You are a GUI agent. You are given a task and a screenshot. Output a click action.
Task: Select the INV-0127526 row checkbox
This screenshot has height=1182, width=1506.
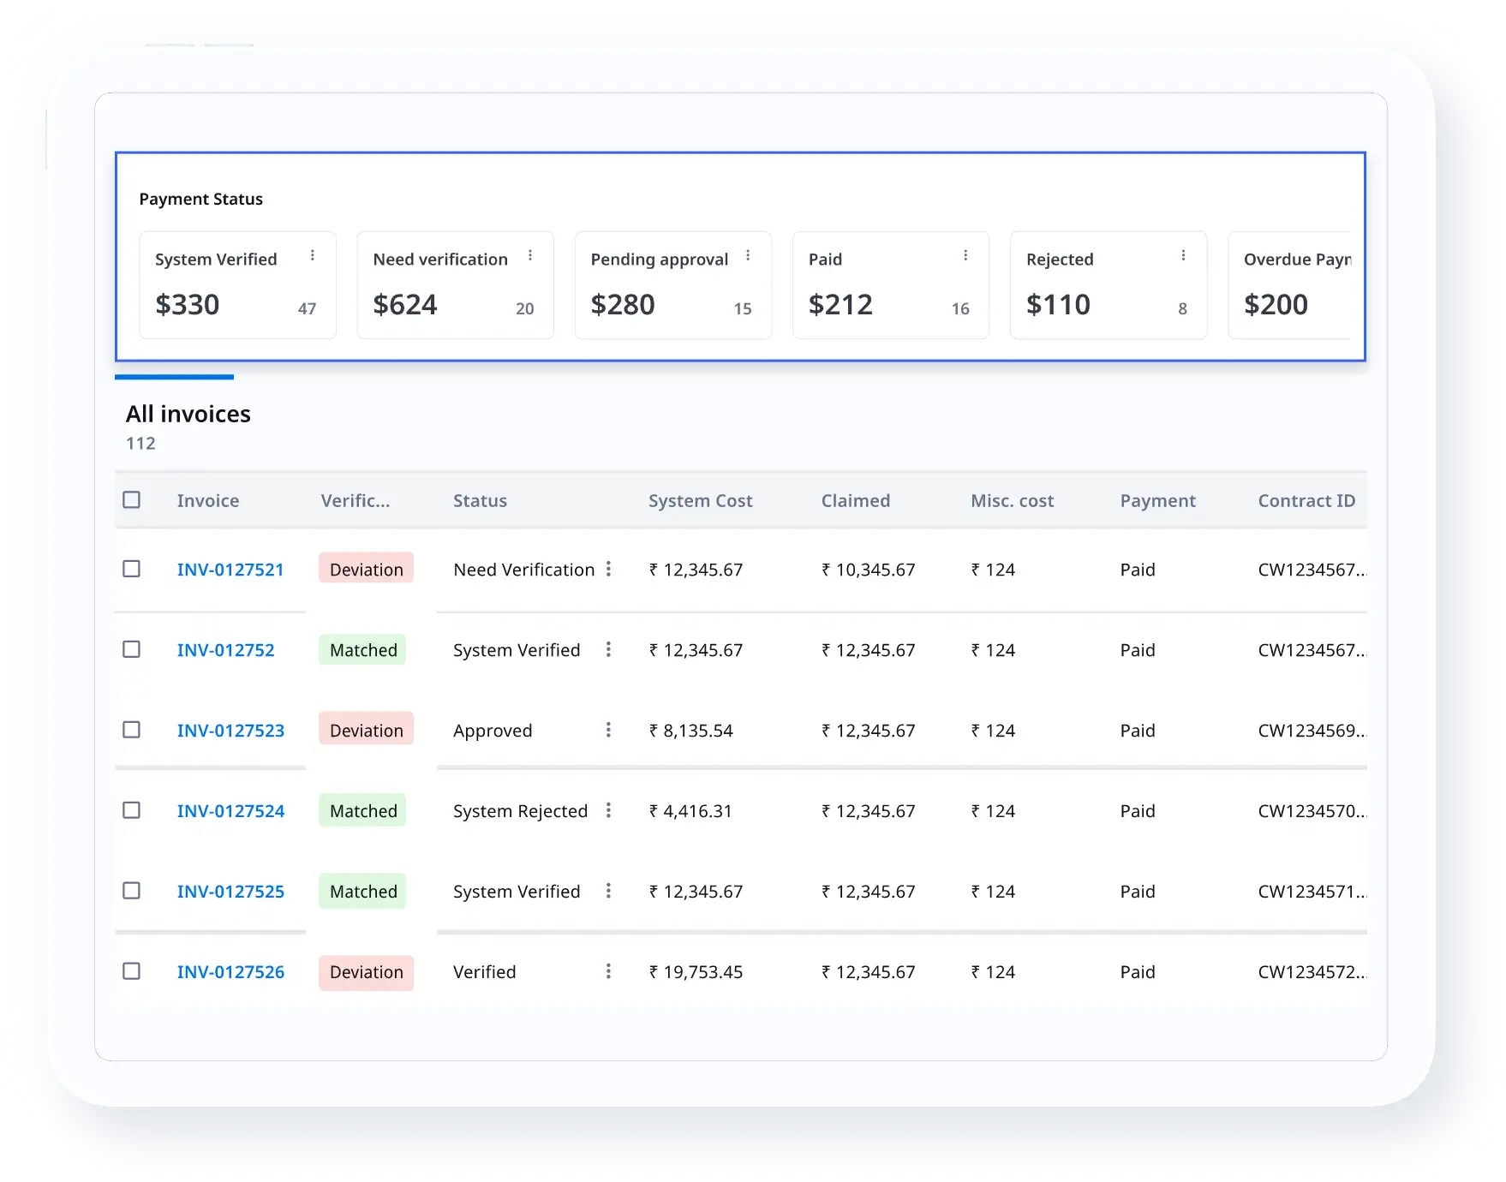tap(131, 971)
